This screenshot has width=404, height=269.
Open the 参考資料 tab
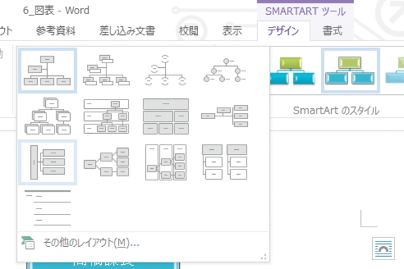56,31
